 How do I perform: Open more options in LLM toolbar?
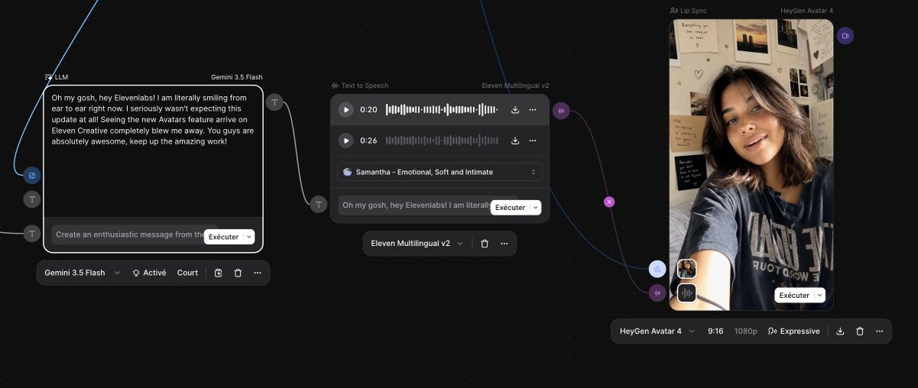coord(258,273)
